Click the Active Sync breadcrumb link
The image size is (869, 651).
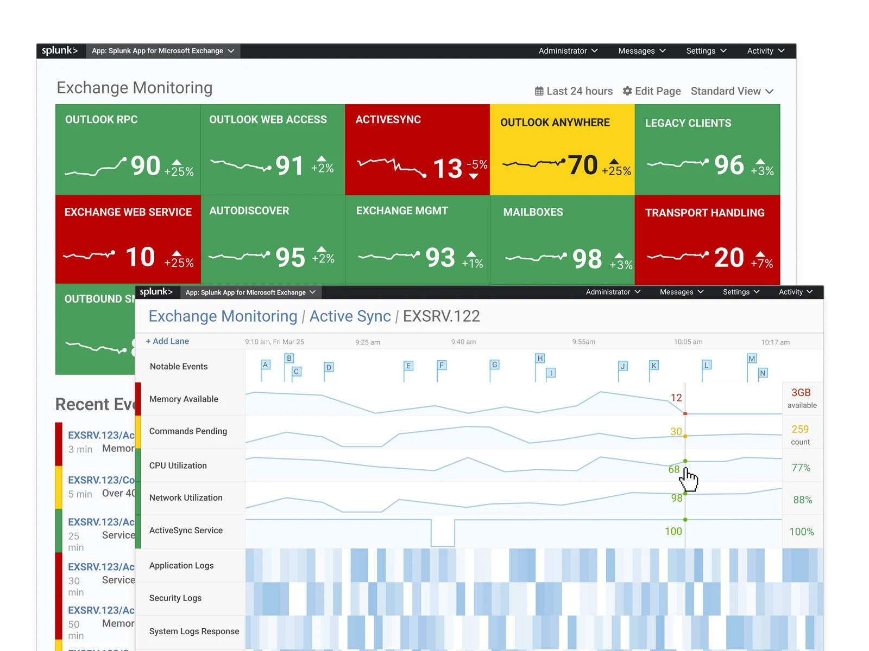tap(350, 316)
